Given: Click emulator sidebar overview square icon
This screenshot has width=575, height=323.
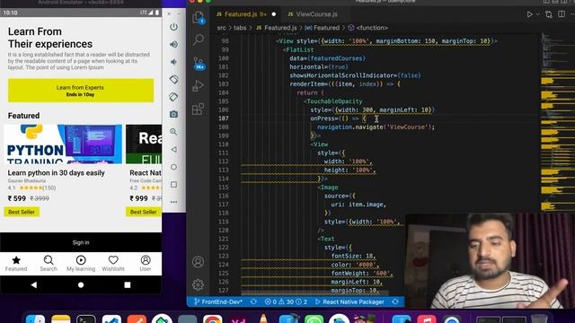Looking at the screenshot, I should [173, 185].
